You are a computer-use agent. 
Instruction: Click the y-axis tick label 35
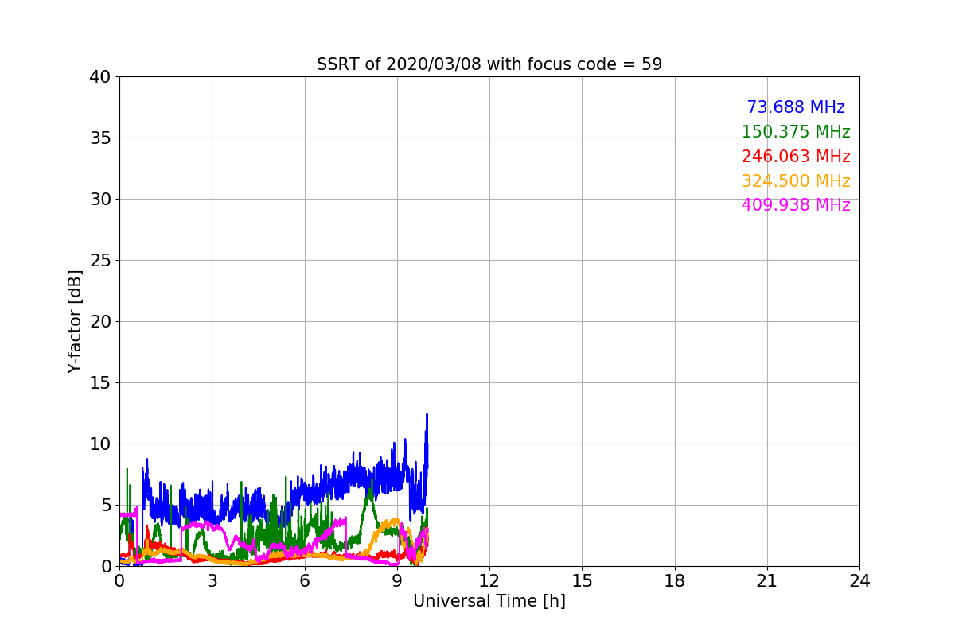tap(99, 138)
